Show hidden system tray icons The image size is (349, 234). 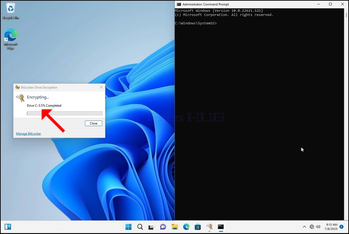click(x=304, y=227)
